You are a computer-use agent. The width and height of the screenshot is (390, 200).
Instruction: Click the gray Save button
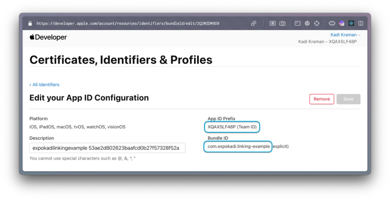coord(348,99)
